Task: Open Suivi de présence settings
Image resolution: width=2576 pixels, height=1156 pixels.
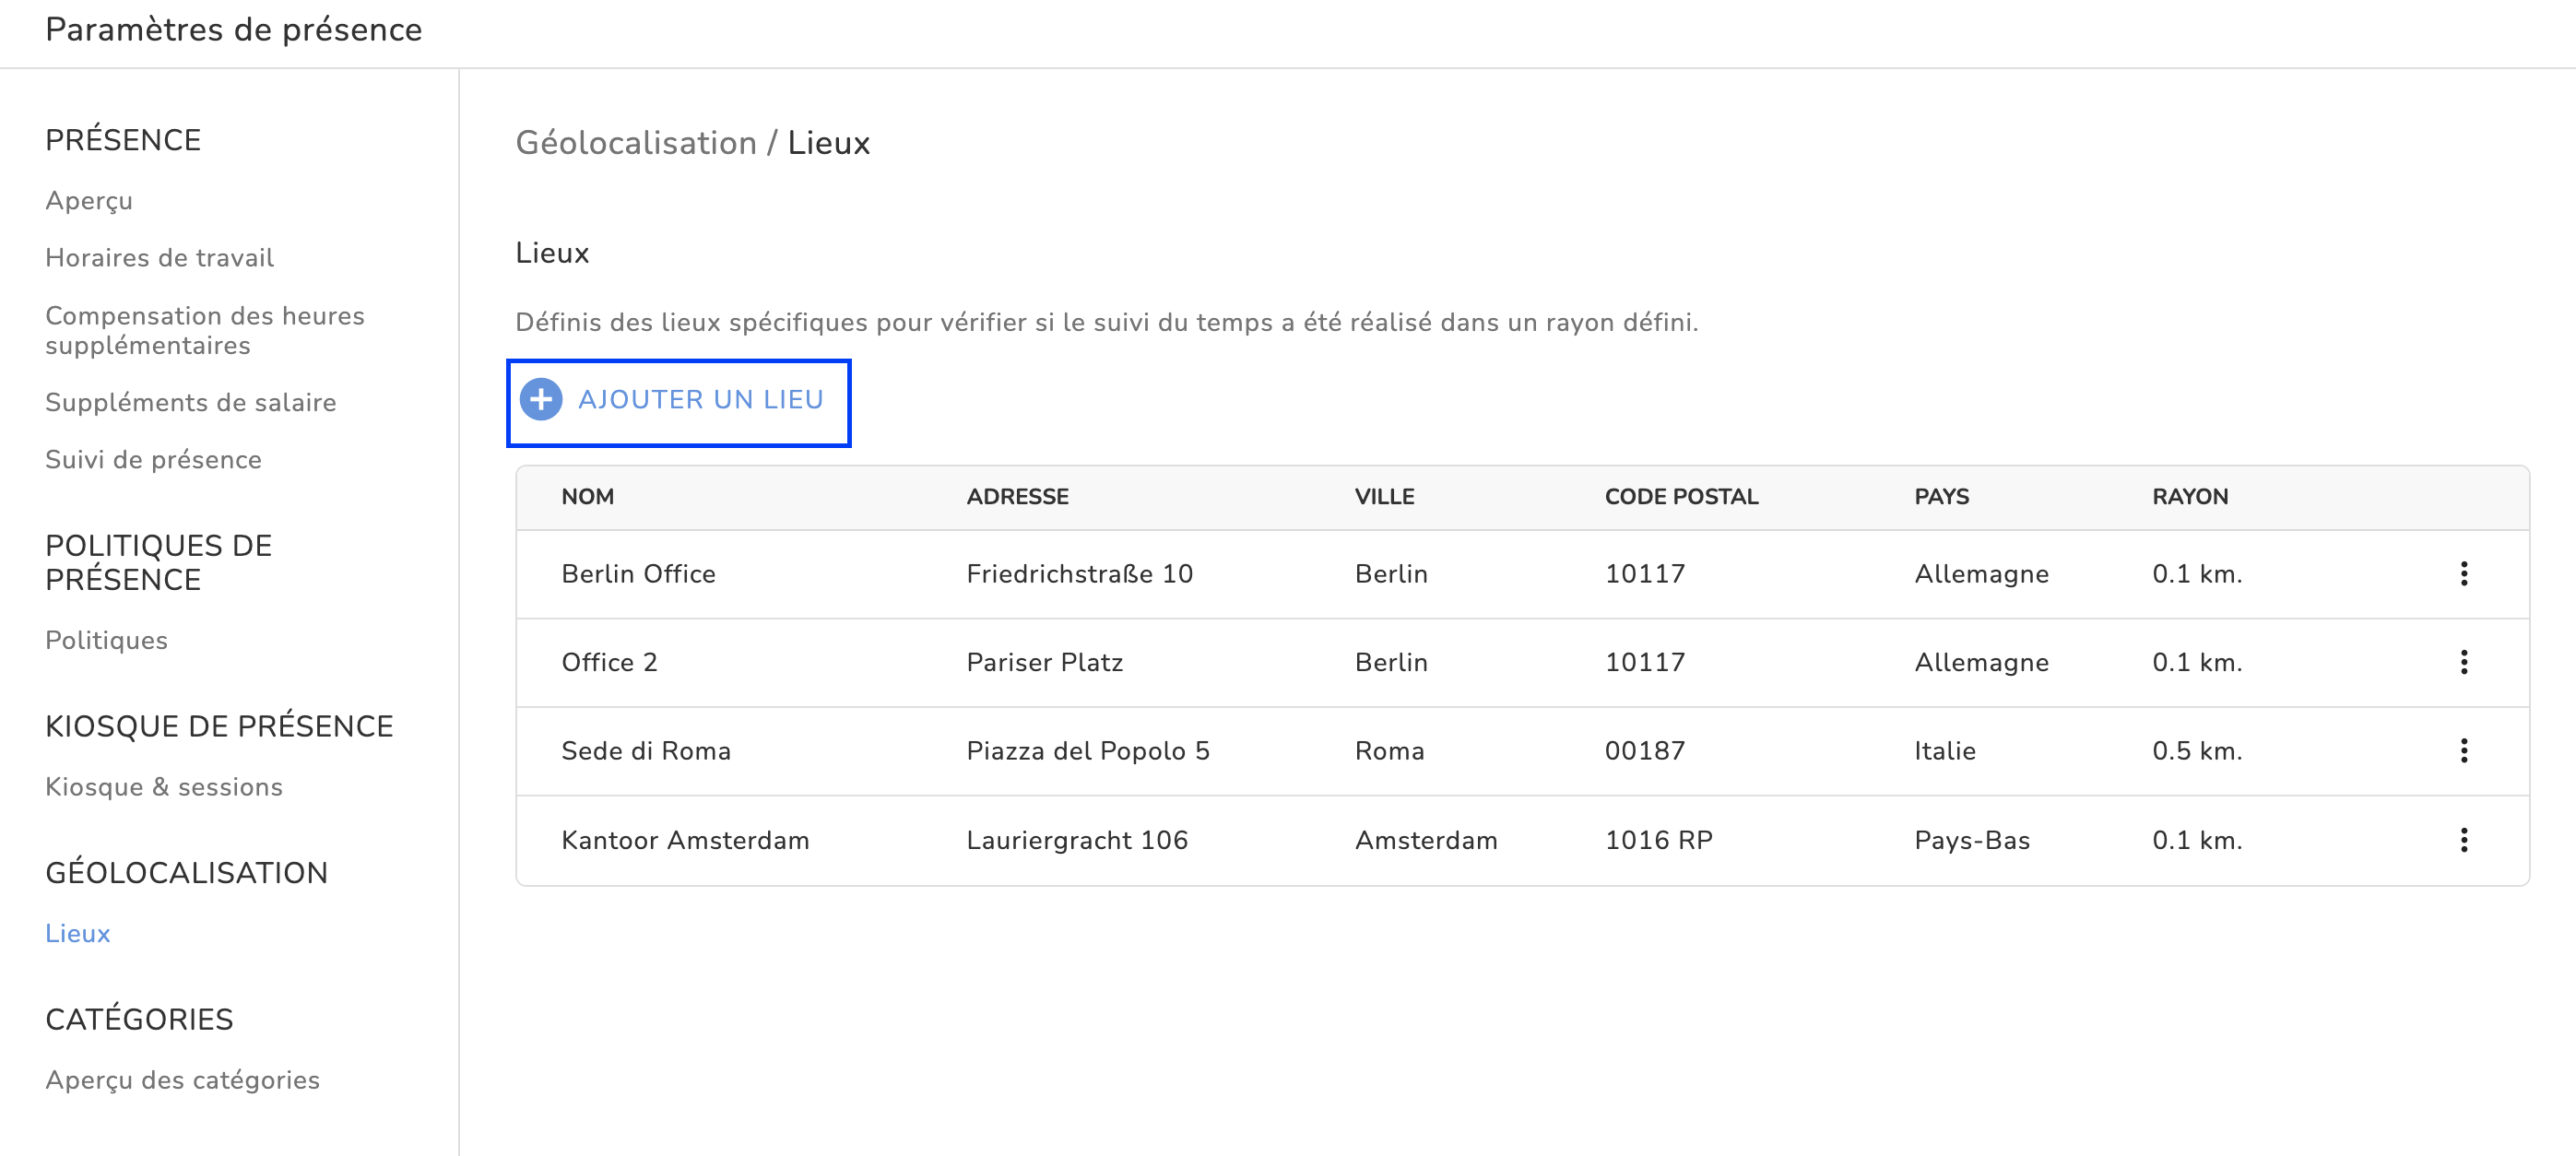Action: pyautogui.click(x=153, y=460)
